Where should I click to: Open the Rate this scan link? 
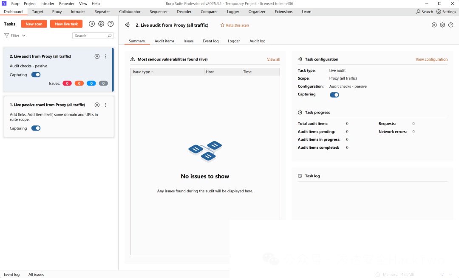tap(237, 25)
